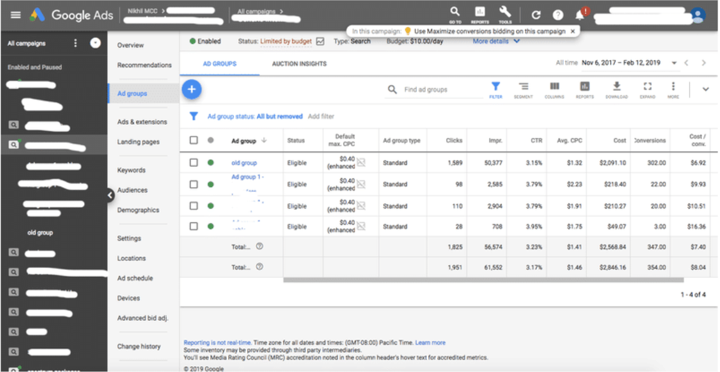Click the Limited by budget status link
This screenshot has height=372, width=720.
pos(286,42)
